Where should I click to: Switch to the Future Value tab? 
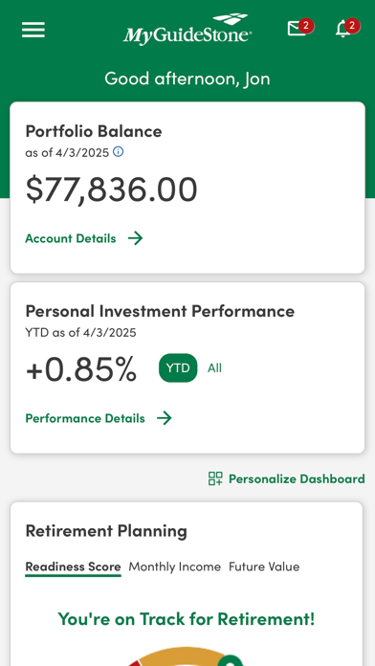264,566
